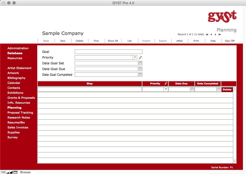Print the current record
Image resolution: width=246 pixels, height=174 pixels.
pyautogui.click(x=196, y=41)
